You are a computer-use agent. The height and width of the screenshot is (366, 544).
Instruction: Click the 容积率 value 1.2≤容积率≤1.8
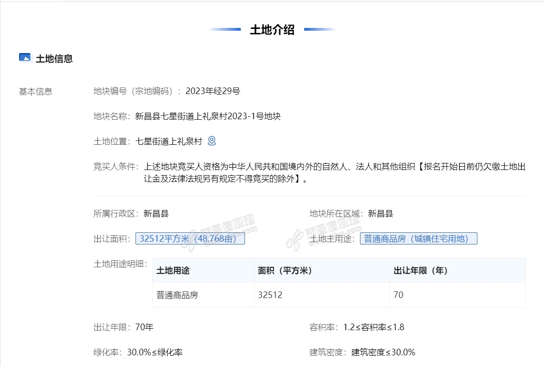point(374,327)
